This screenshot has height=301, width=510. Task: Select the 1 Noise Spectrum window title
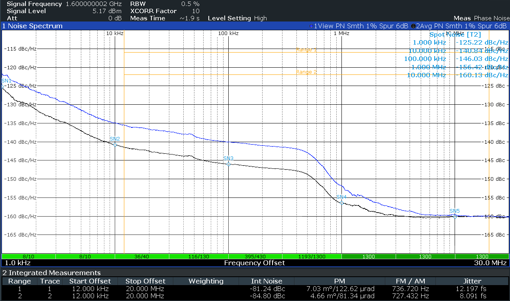[33, 26]
